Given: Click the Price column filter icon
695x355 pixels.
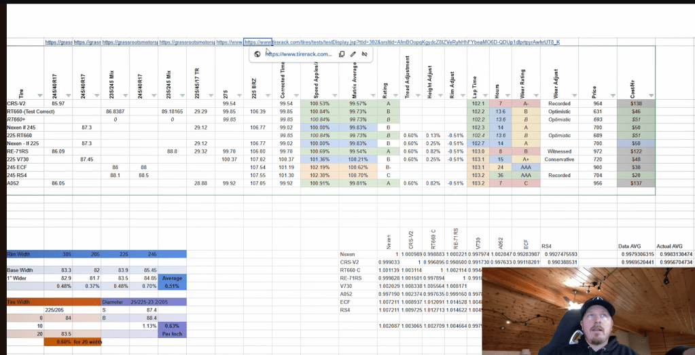Looking at the screenshot, I should (611, 95).
